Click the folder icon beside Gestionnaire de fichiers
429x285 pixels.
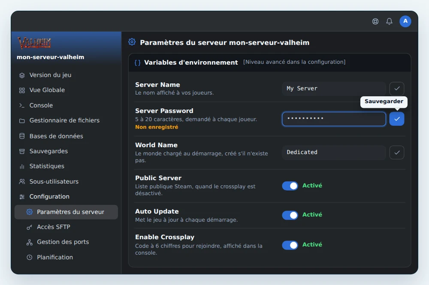coord(22,121)
